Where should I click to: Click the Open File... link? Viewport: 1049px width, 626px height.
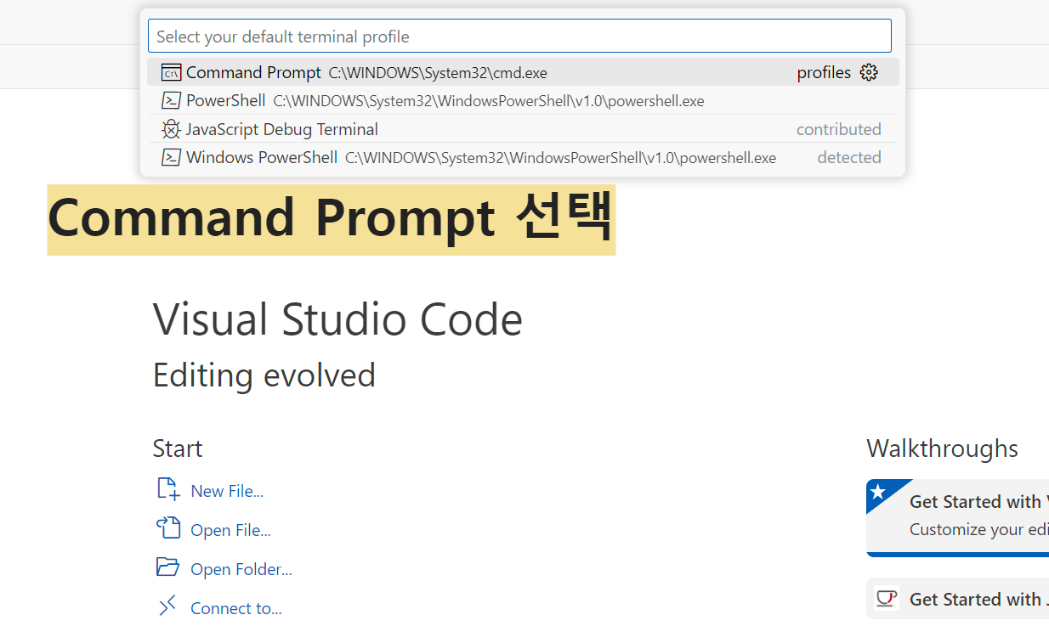click(230, 530)
